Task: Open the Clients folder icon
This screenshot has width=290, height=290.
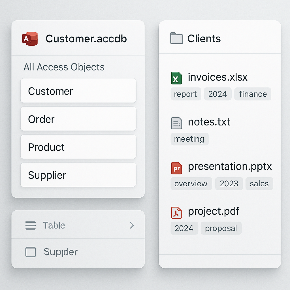Action: [177, 38]
